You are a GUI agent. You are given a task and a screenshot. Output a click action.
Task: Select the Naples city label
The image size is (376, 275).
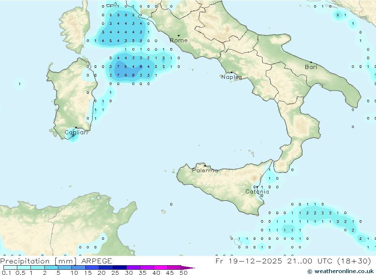(x=232, y=77)
